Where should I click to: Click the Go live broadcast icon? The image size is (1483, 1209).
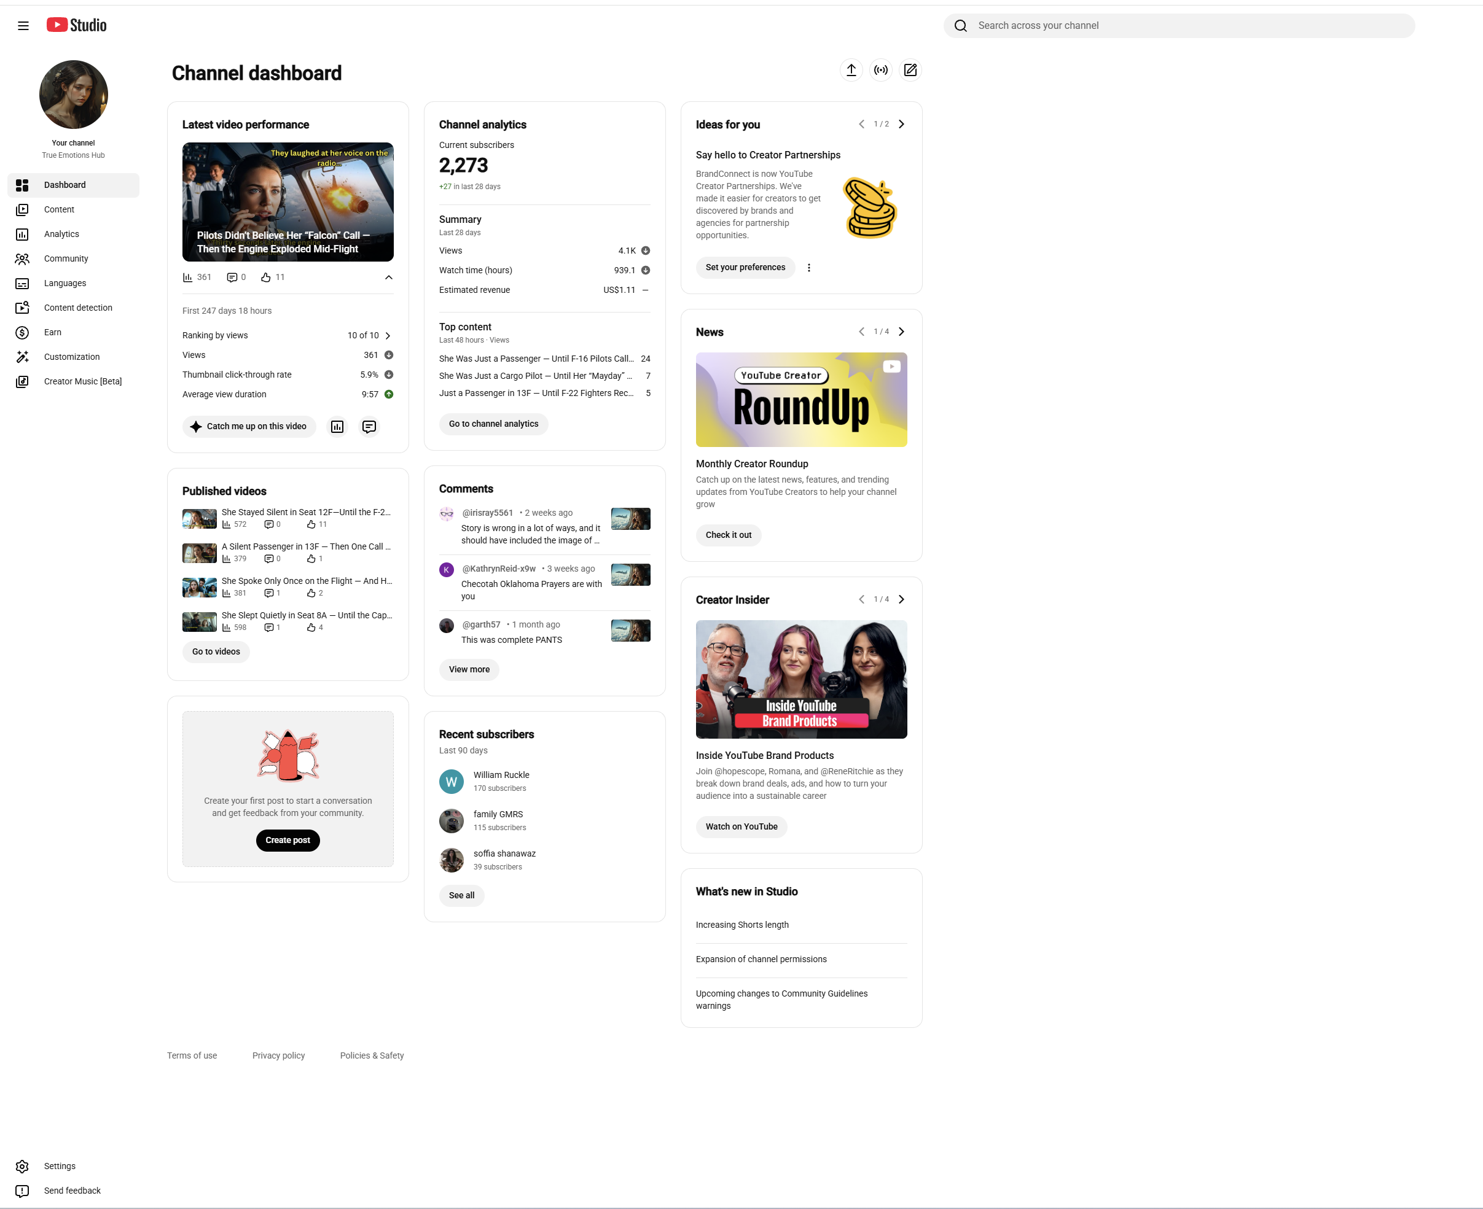[881, 71]
